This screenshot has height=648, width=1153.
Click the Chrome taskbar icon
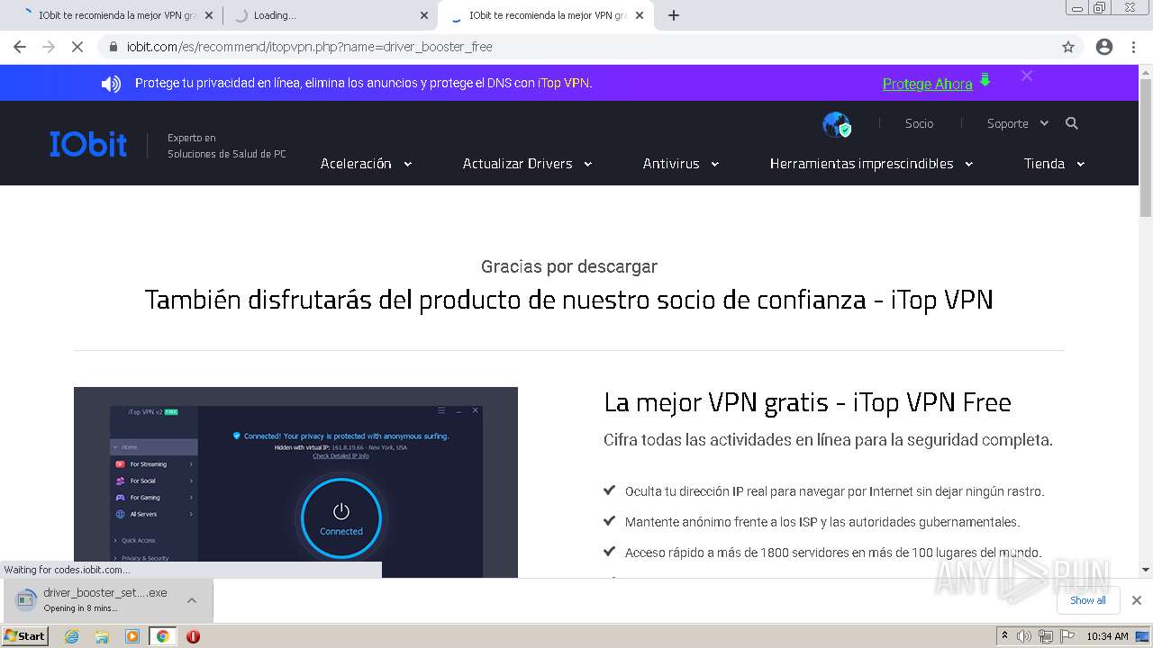162,636
